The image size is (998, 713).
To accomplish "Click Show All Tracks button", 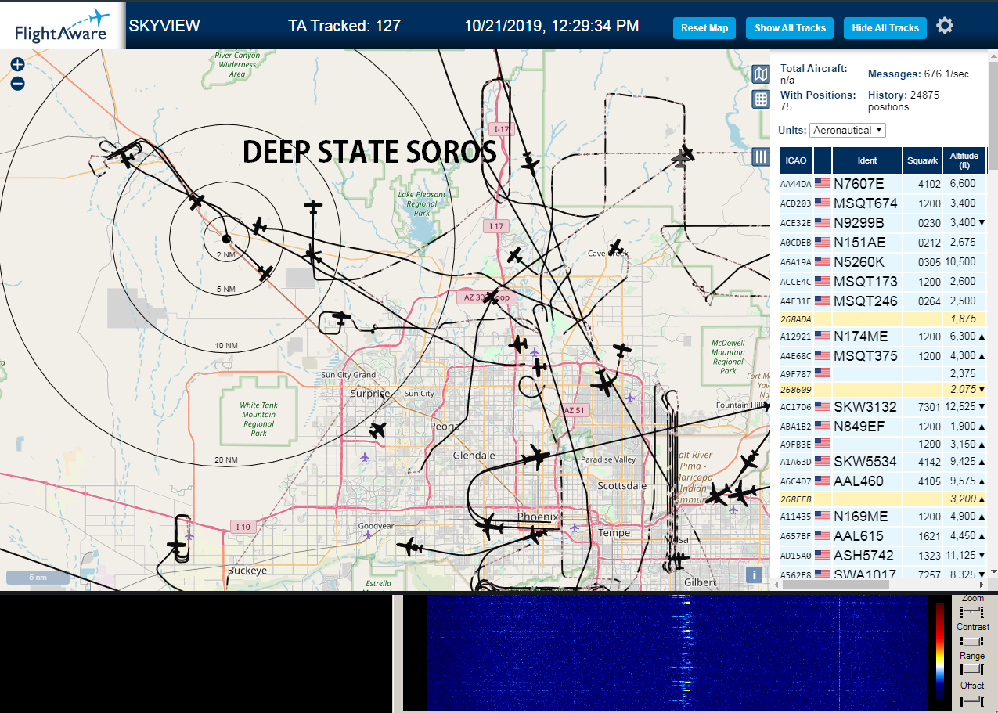I will point(790,27).
